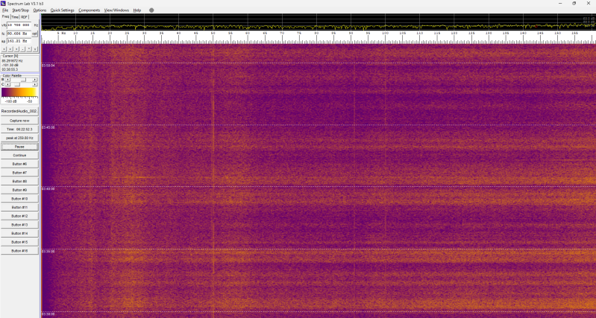The image size is (596, 318).
Task: Click Button #10
Action: tap(19, 199)
